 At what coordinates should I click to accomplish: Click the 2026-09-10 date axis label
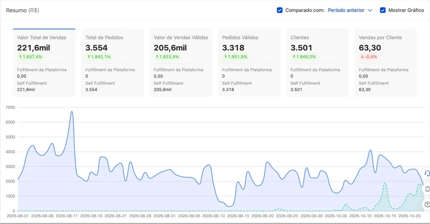coord(213,216)
